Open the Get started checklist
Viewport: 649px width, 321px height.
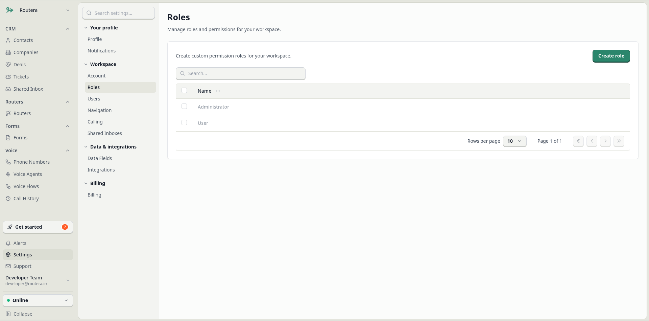(38, 227)
